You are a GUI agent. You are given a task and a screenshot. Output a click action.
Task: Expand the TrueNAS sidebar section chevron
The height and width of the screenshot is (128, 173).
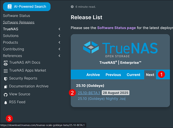point(59,29)
